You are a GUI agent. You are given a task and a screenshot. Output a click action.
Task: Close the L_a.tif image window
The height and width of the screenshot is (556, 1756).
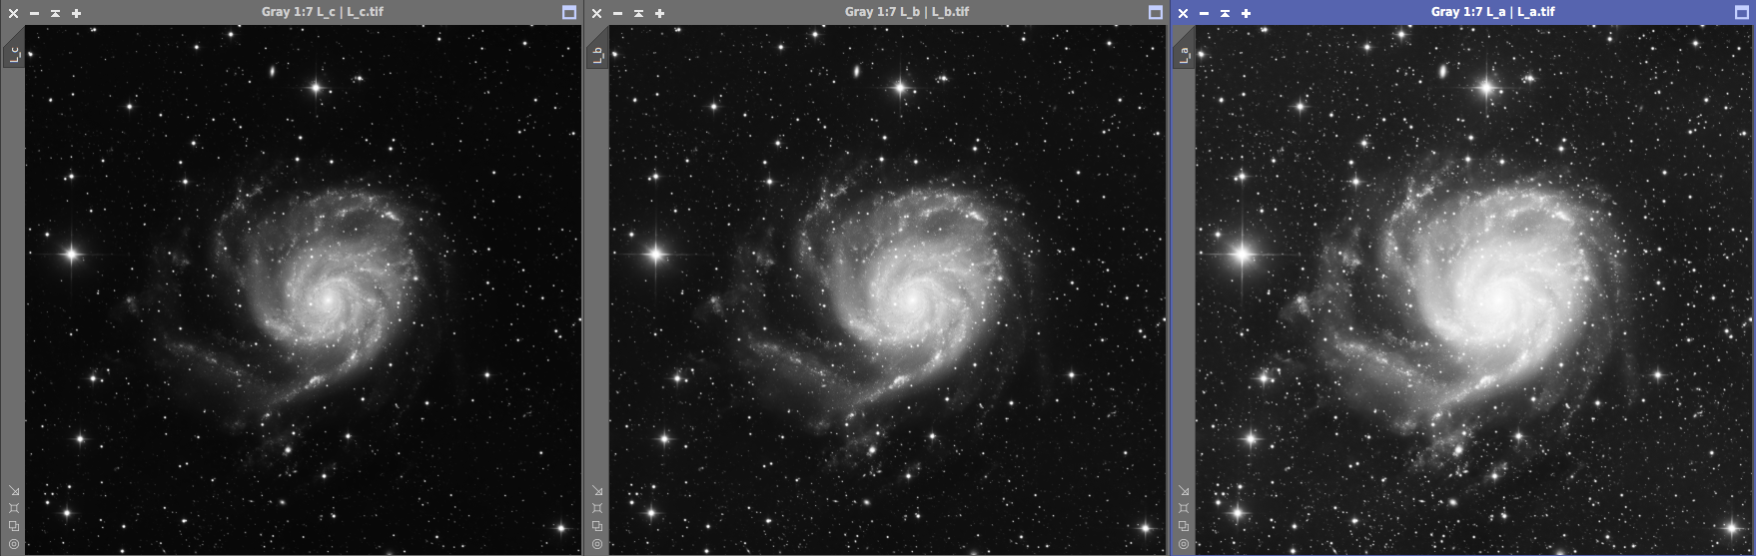coord(1183,13)
